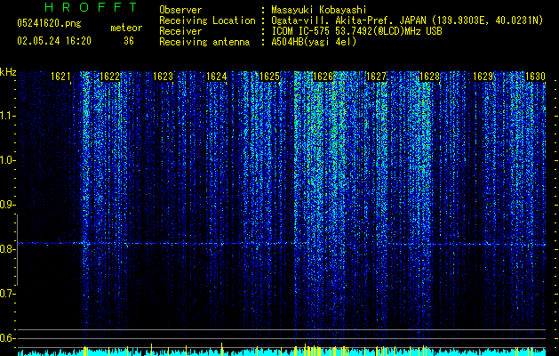Click the Receiving antenna label

[204, 42]
